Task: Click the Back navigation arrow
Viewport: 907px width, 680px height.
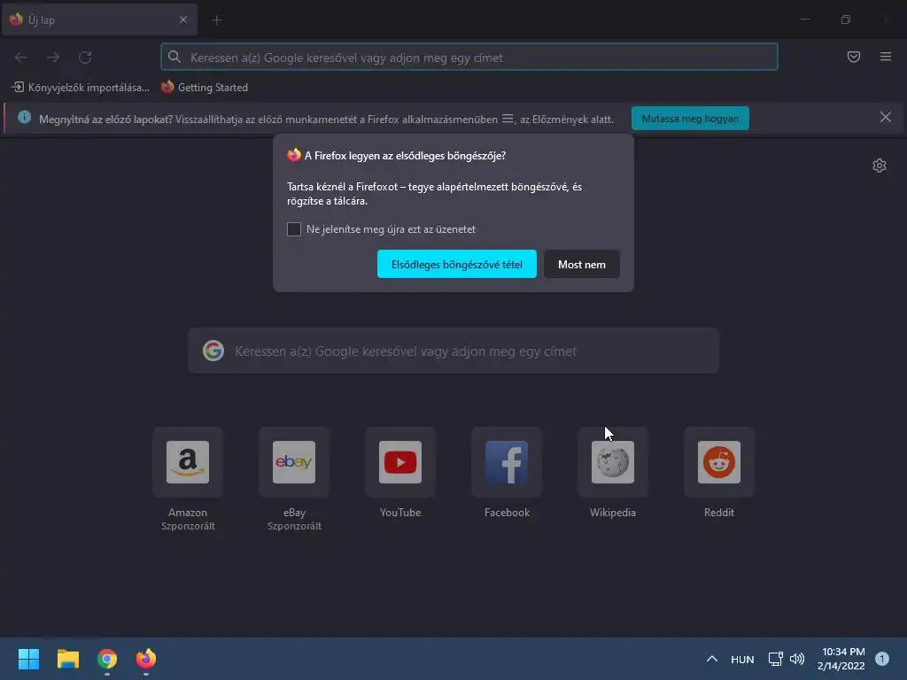Action: coord(21,58)
